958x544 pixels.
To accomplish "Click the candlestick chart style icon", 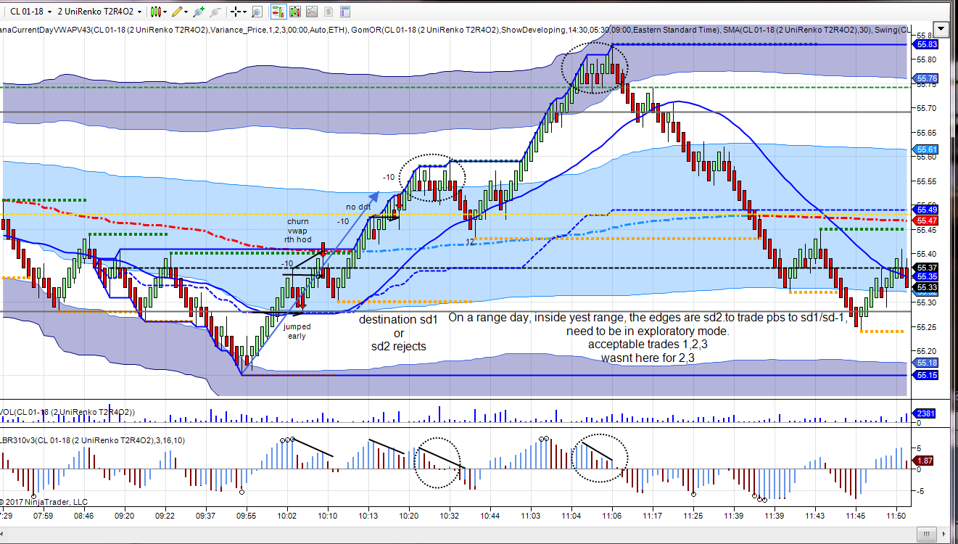I will pos(155,12).
